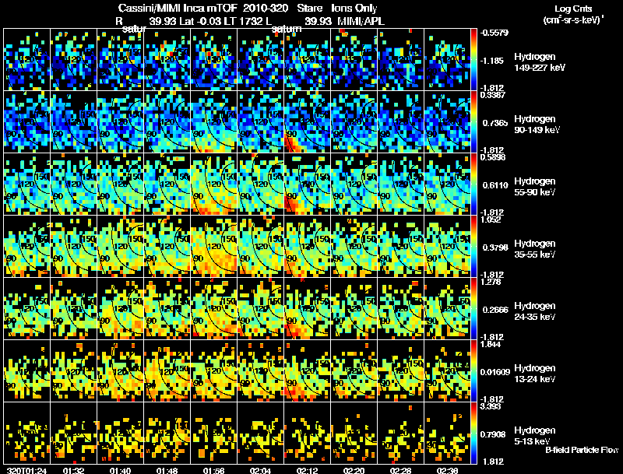Open the 149-227 keV image panel at 01:24
The image size is (623, 474).
coord(27,60)
